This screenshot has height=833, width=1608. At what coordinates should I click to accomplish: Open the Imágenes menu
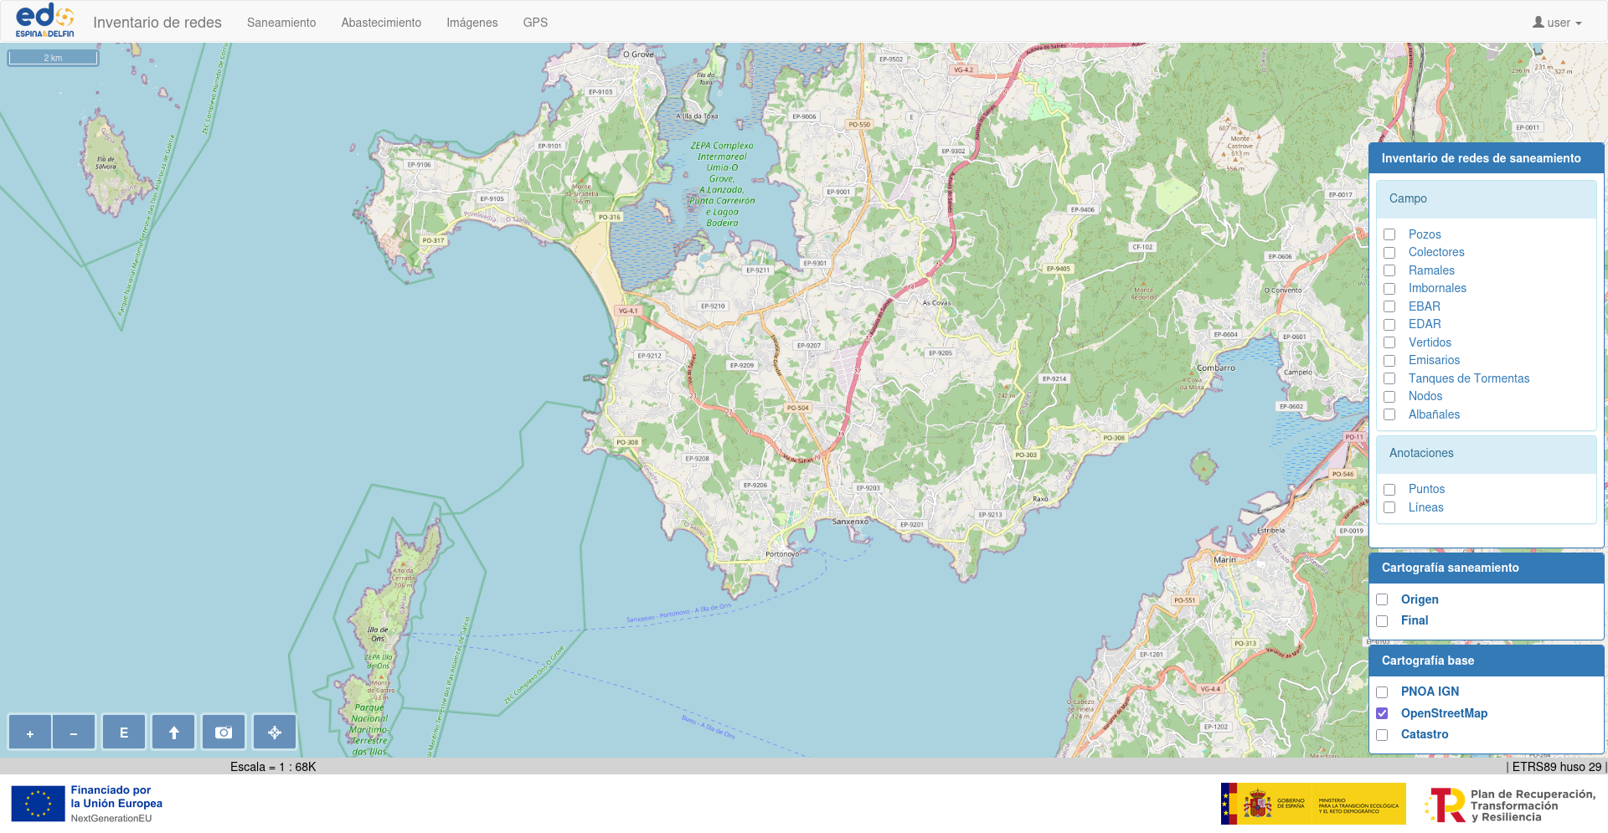pos(472,23)
